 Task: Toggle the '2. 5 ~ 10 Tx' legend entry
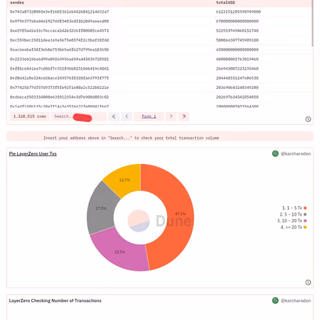[293, 214]
